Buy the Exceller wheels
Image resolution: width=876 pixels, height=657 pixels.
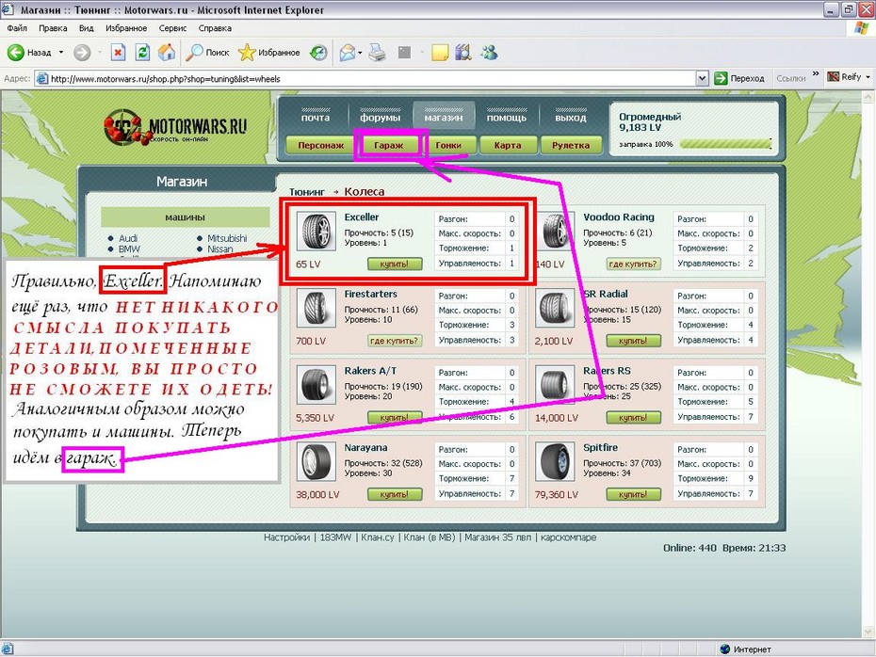(395, 264)
